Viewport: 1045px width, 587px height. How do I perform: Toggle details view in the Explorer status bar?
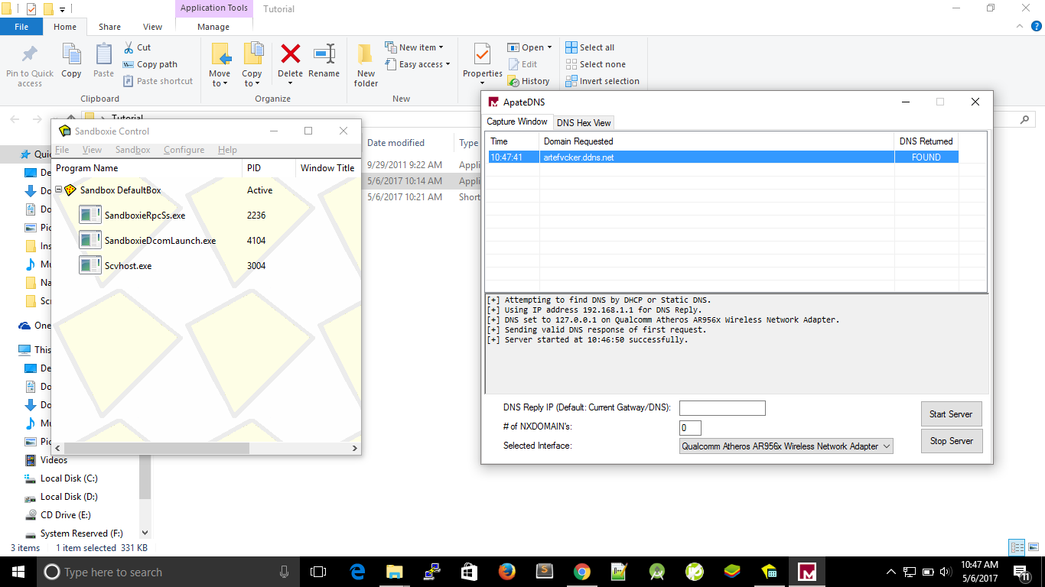(x=1018, y=547)
